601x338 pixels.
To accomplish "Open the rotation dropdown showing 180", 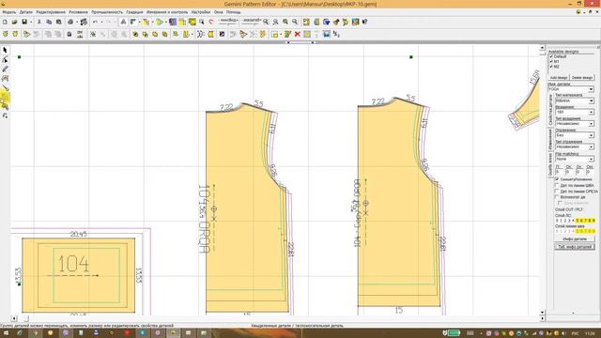I will (591, 113).
